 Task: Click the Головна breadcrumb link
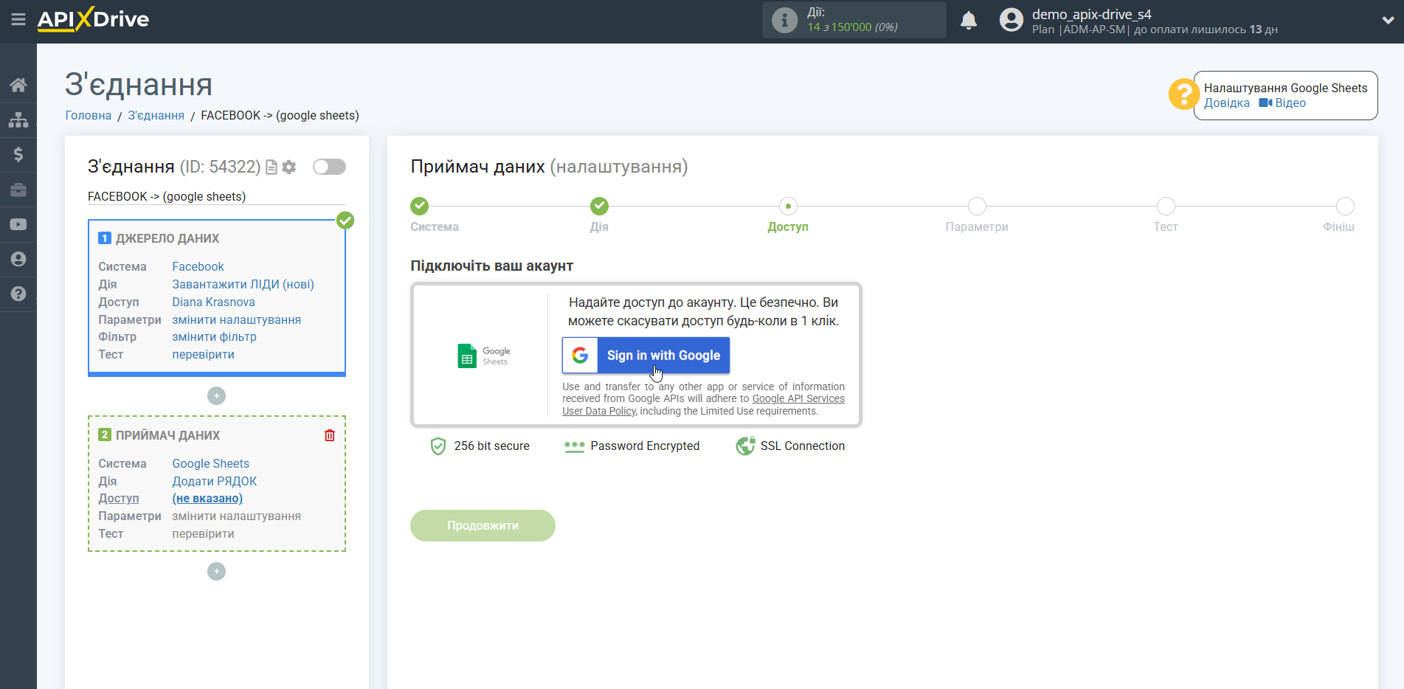click(89, 116)
